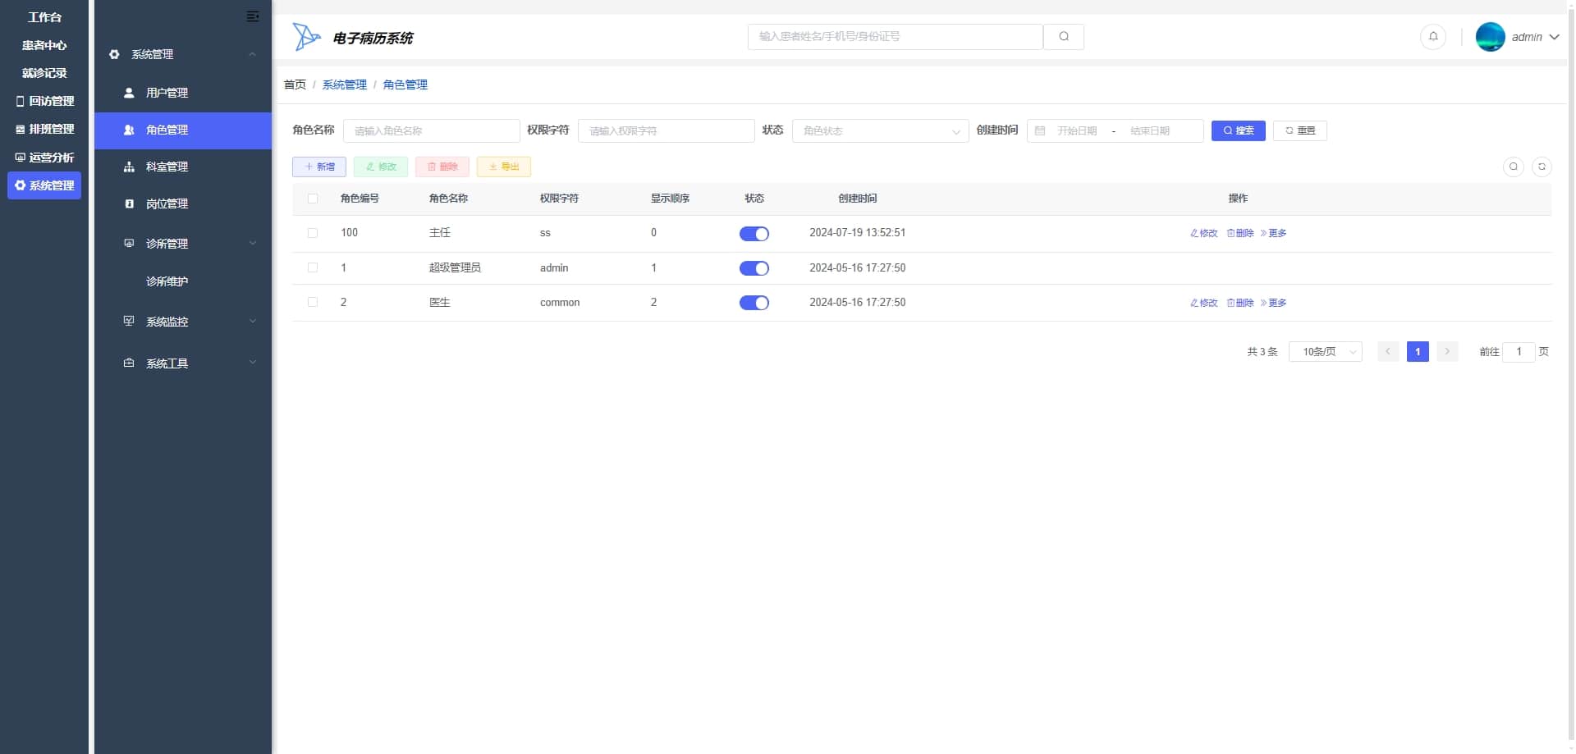The width and height of the screenshot is (1576, 754).
Task: Click the red 删除 toolbar button
Action: tap(442, 167)
